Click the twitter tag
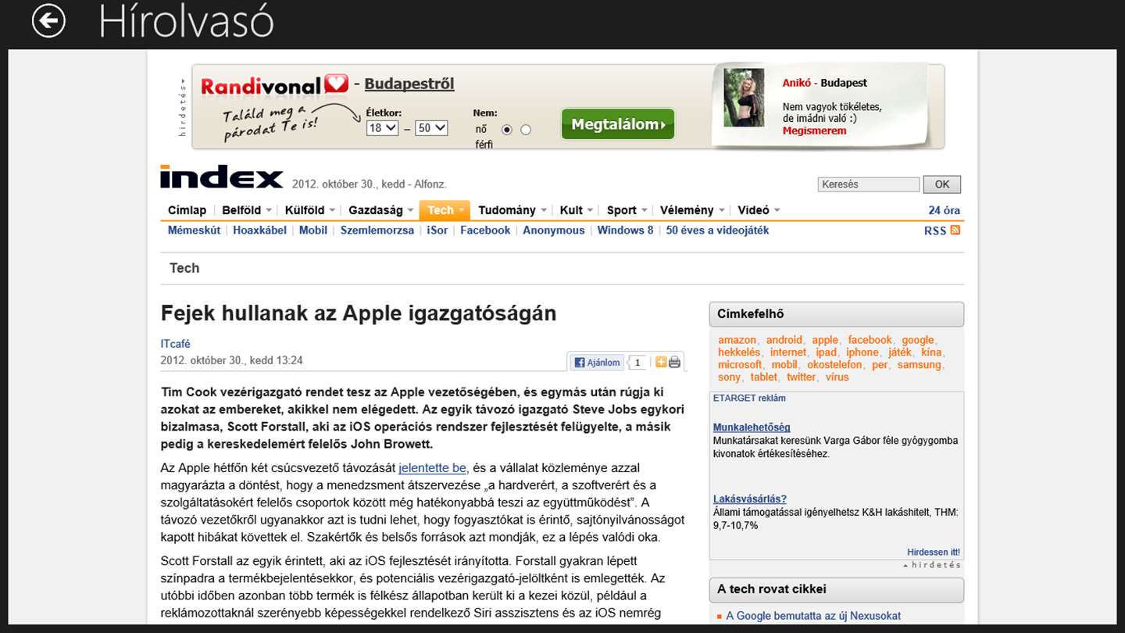 point(802,377)
